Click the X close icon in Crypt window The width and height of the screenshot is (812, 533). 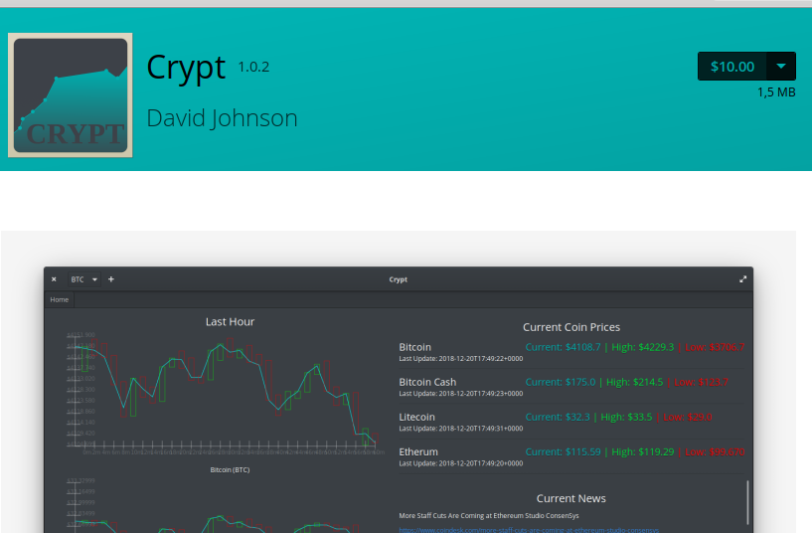54,279
